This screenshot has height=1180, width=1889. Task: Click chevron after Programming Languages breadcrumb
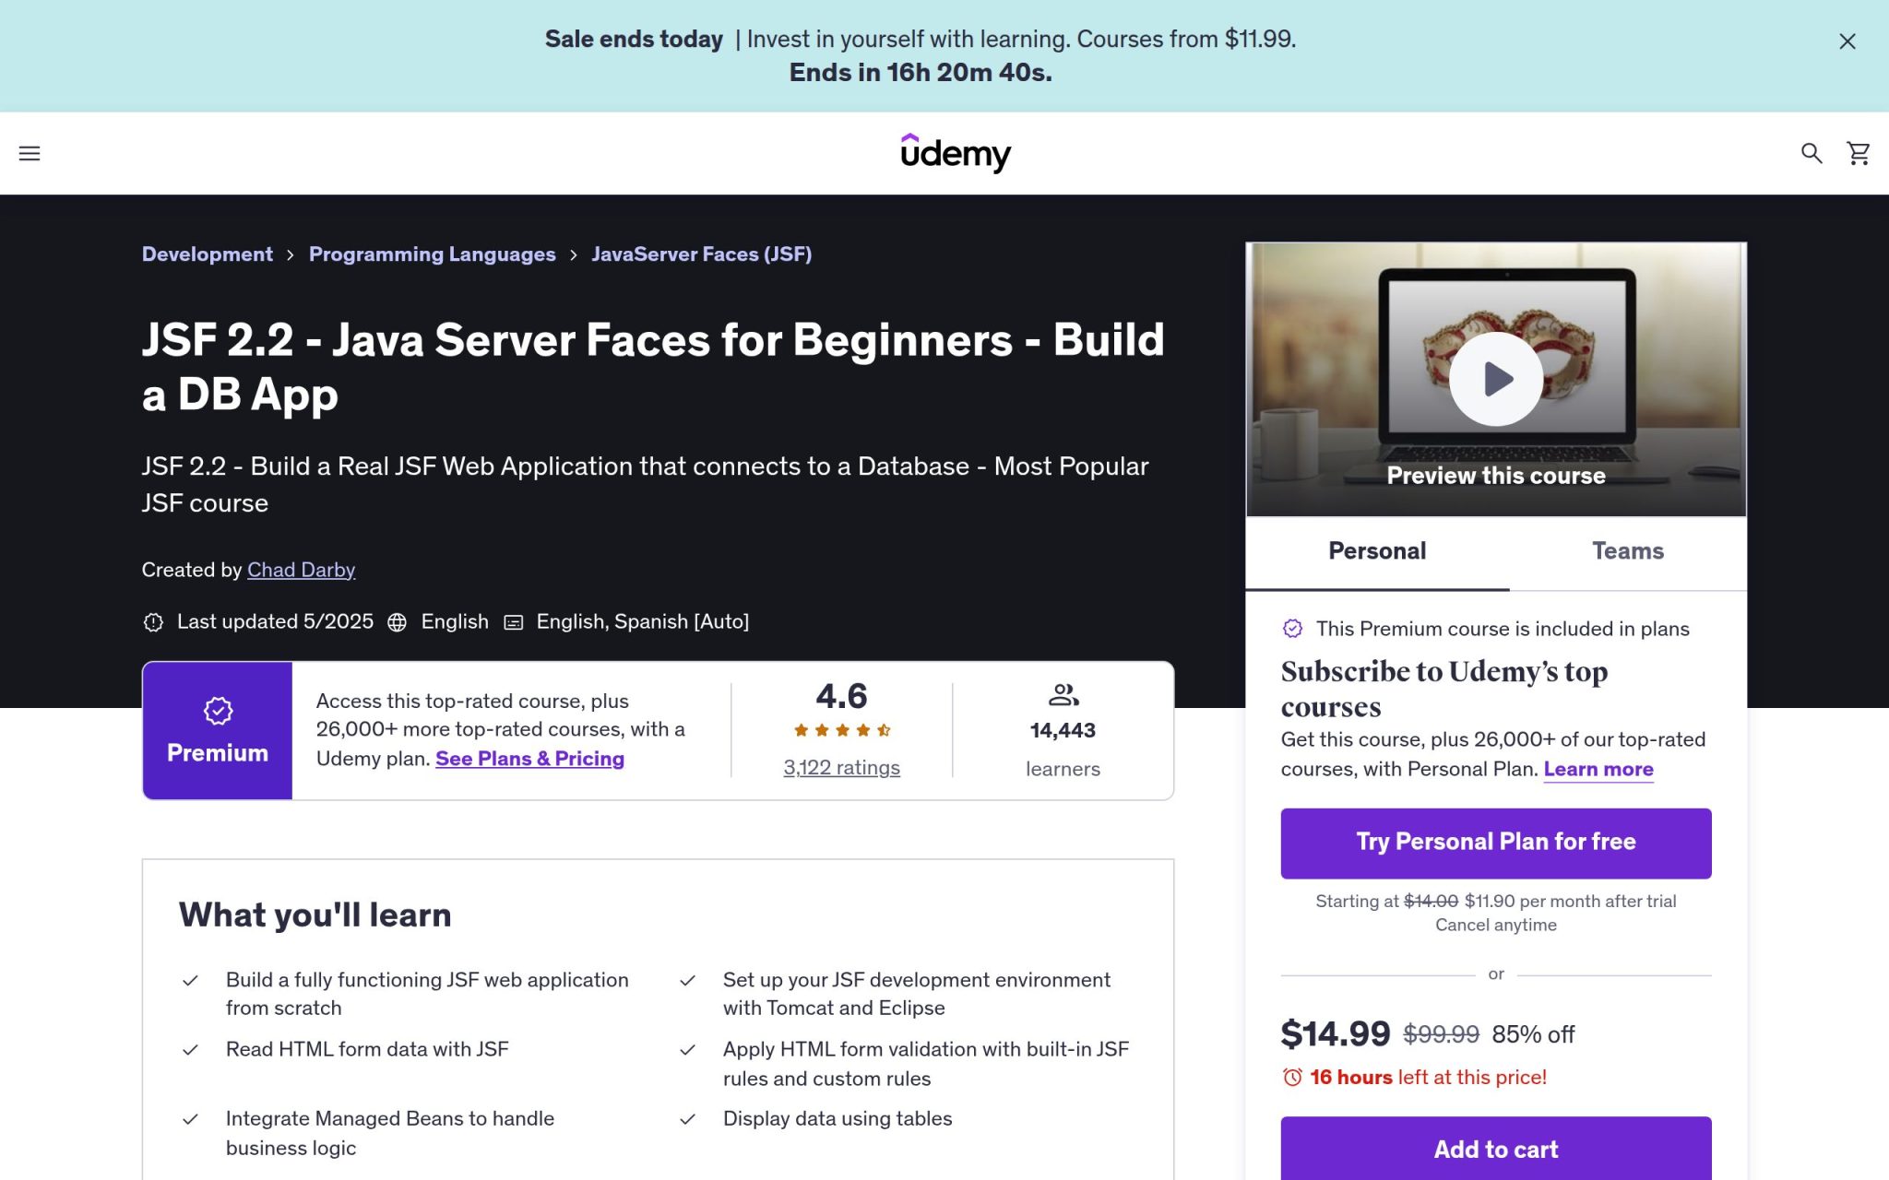tap(574, 255)
